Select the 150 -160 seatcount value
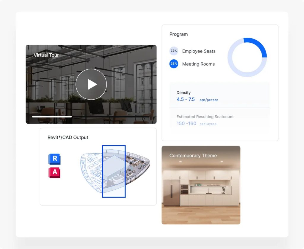Viewport: 304px width, 249px height. coord(186,124)
